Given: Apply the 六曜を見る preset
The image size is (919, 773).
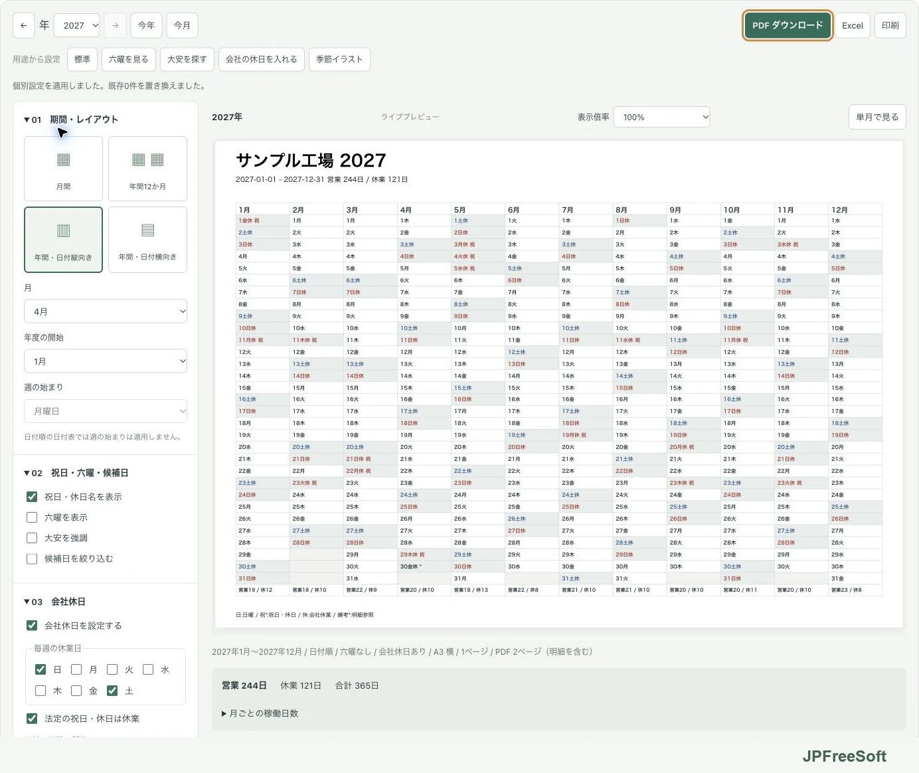Looking at the screenshot, I should point(129,59).
